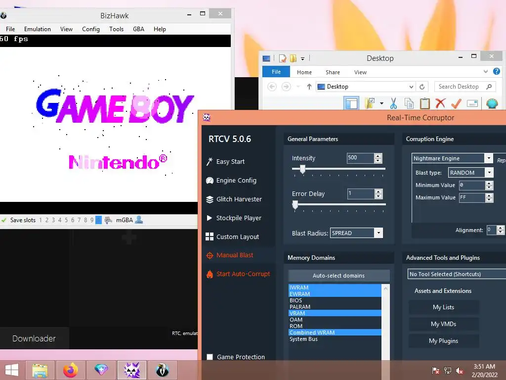Click Start Auto-Corrupt

(x=238, y=274)
